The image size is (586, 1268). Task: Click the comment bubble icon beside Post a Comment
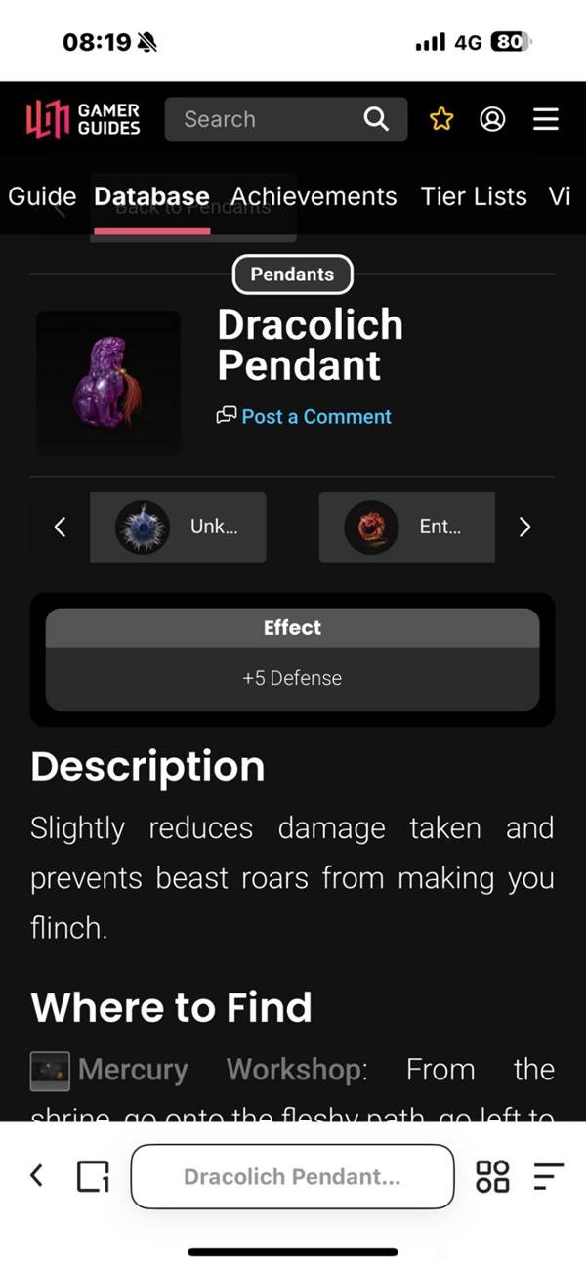227,416
